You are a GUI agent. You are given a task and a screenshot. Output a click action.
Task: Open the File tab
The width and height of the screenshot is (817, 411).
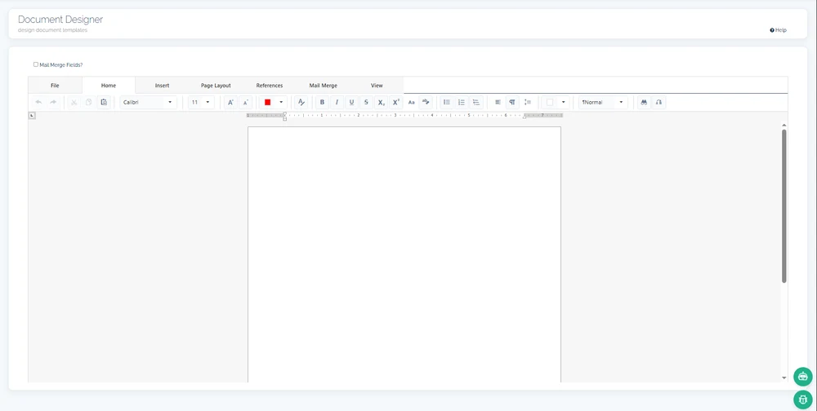(55, 86)
